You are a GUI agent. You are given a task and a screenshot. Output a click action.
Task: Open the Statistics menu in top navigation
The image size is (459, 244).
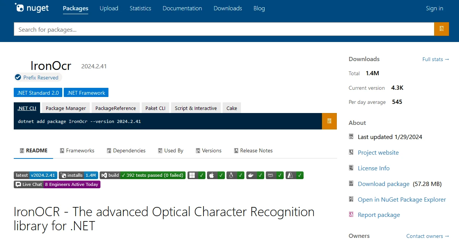[140, 8]
